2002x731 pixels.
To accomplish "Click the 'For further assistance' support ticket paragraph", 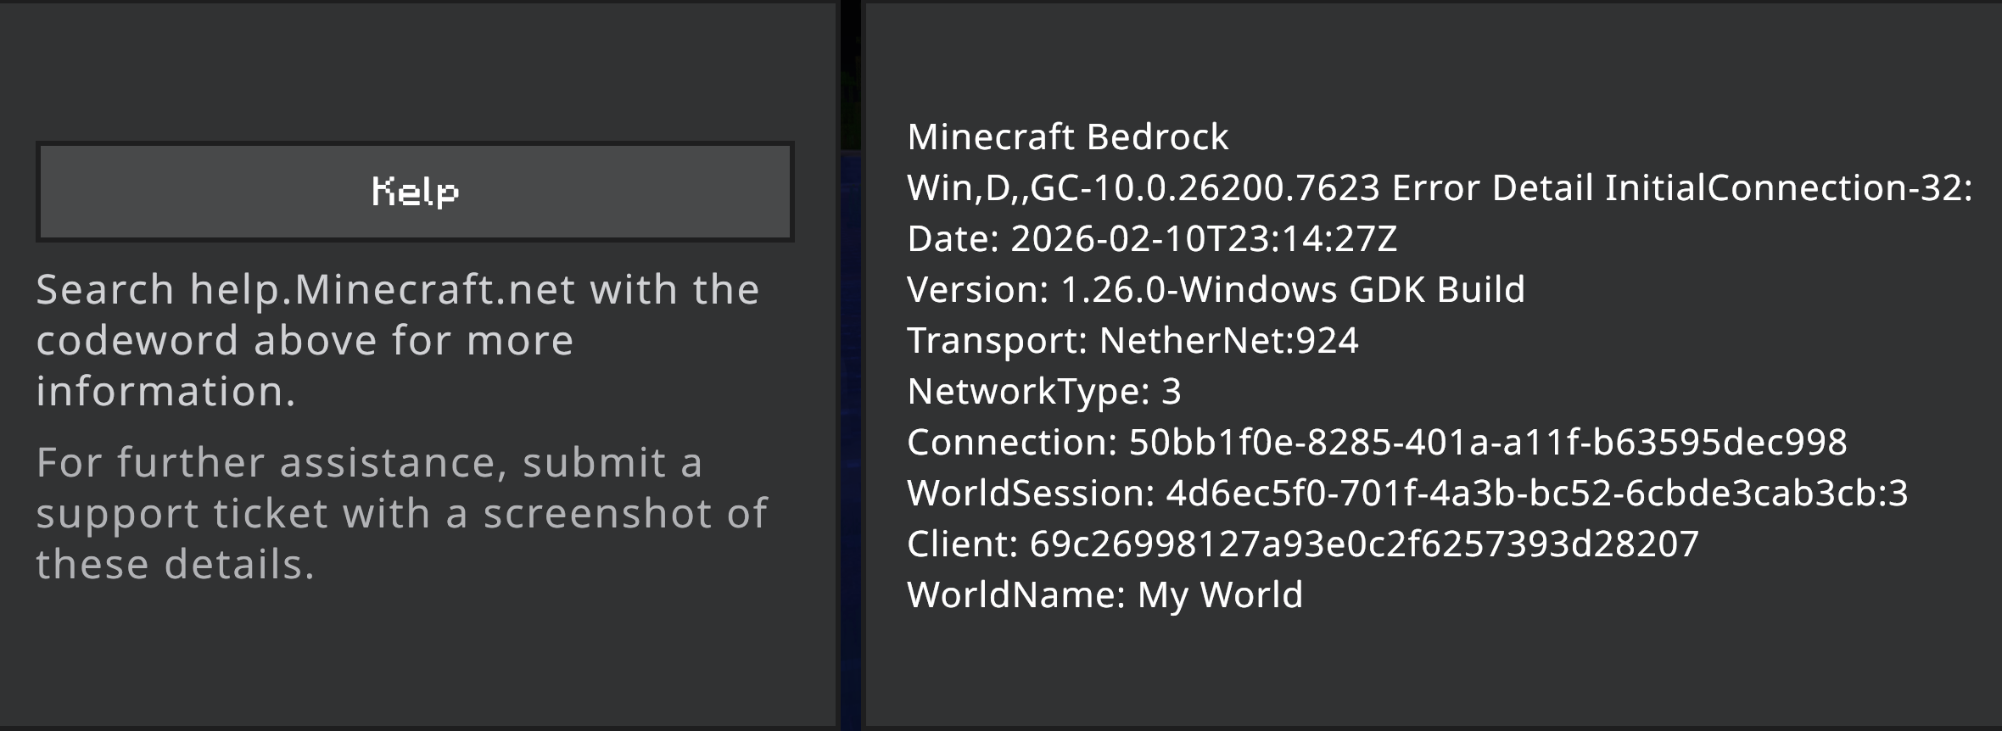I will coord(401,513).
